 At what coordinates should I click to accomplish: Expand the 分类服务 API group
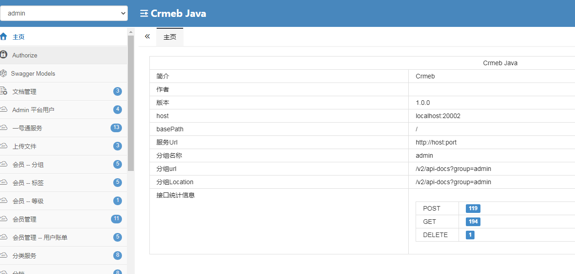pos(63,256)
